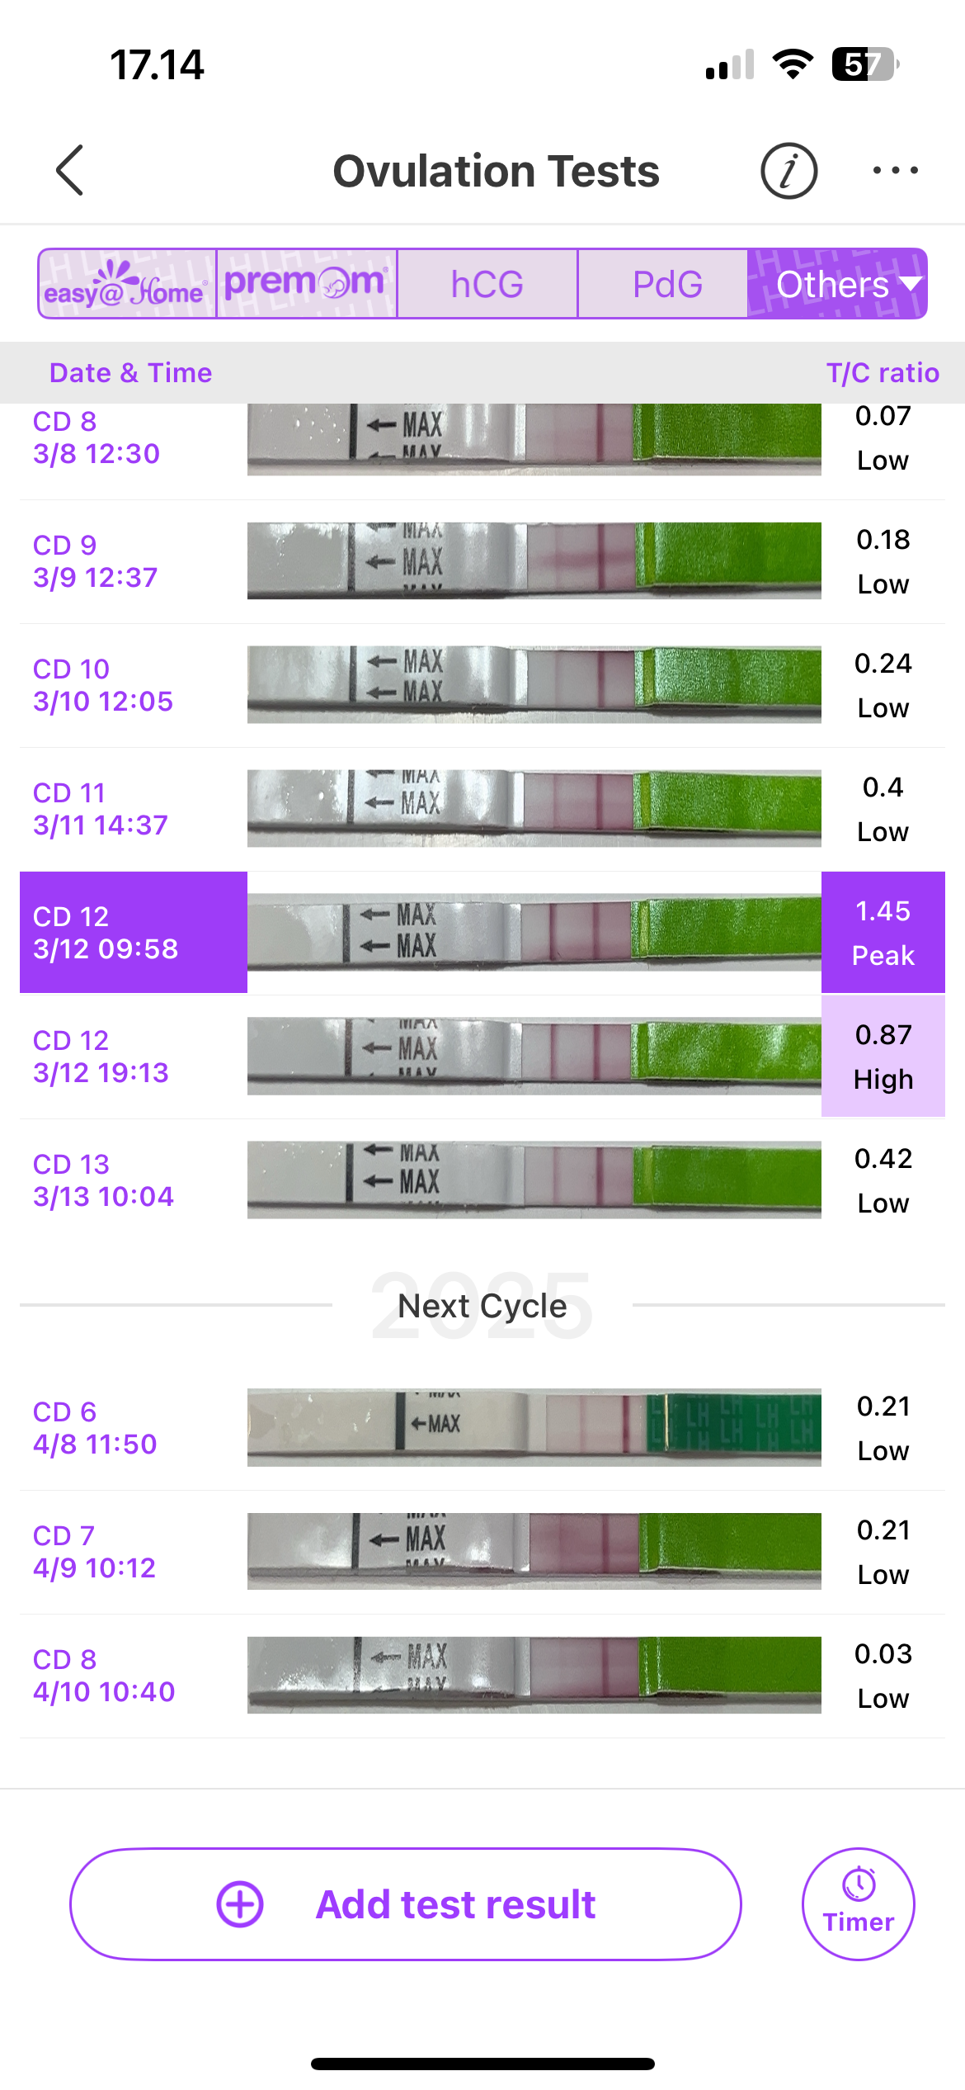965x2090 pixels.
Task: Open the 0.87 High ratio result
Action: (883, 1057)
